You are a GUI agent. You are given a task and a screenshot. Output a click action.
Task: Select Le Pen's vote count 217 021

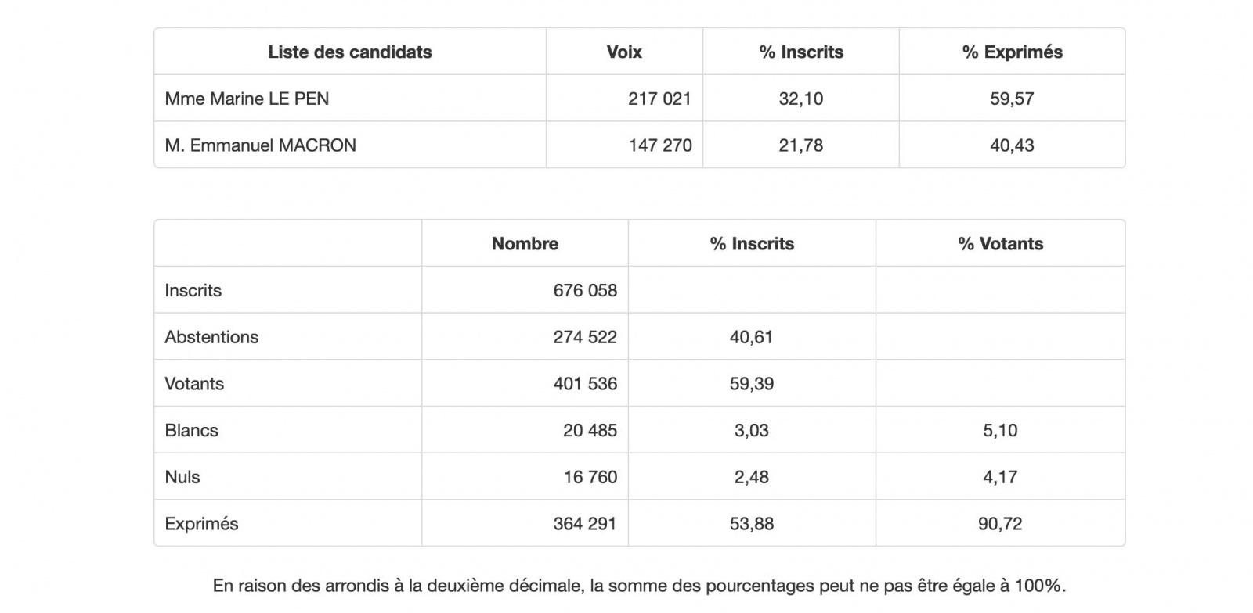(659, 99)
